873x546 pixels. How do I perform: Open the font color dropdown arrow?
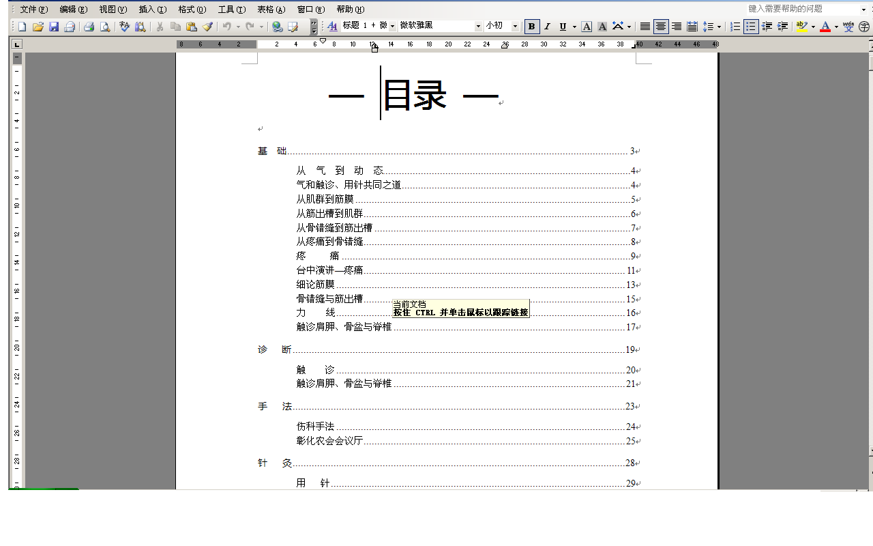click(836, 27)
